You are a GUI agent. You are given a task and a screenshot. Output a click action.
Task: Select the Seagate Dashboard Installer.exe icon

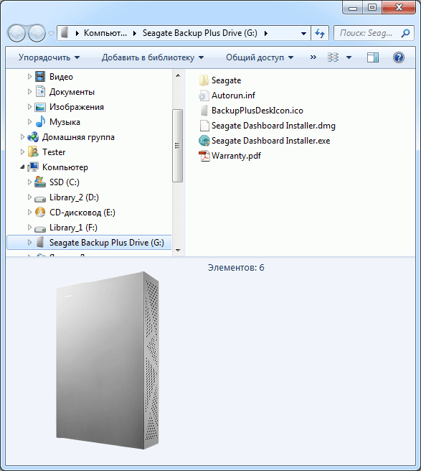(204, 141)
